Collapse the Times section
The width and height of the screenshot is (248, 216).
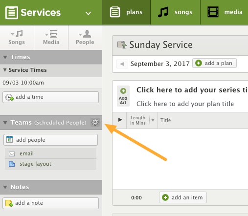(x=5, y=57)
